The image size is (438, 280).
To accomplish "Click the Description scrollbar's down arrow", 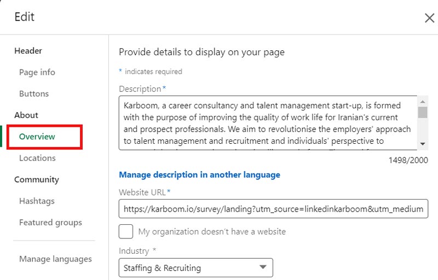I will (423, 144).
